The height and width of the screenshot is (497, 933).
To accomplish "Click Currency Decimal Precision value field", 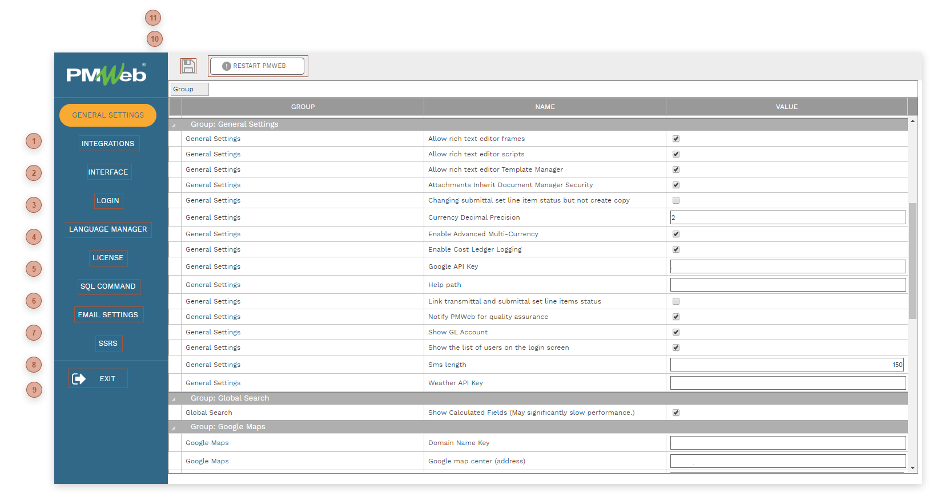I will click(788, 217).
